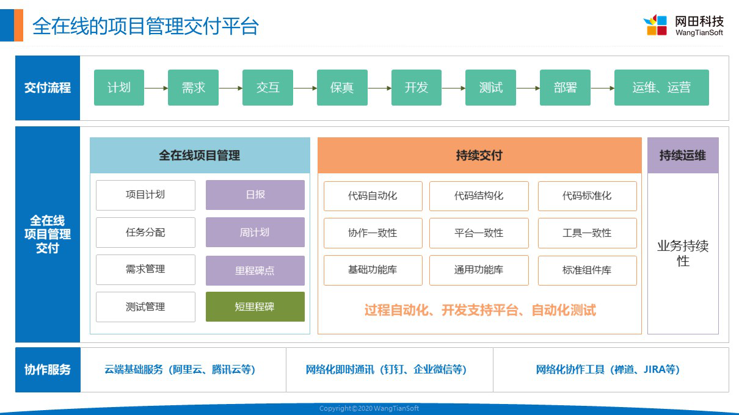Viewport: 739px width, 415px height.
Task: Click the 测试管理 box
Action: click(145, 307)
